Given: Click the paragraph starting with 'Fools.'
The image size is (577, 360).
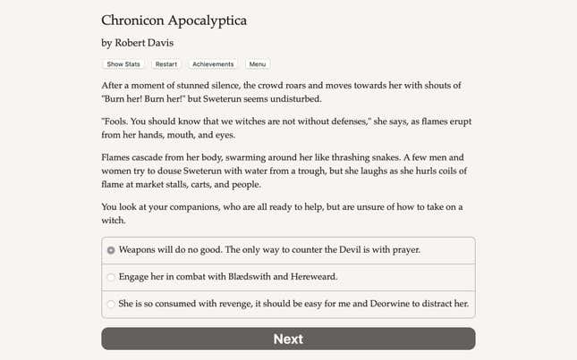Looking at the screenshot, I should [286, 128].
